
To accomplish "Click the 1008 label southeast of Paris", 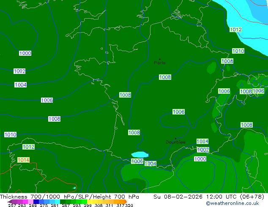I will pos(165,77).
